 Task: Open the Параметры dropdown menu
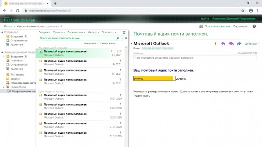point(241,27)
